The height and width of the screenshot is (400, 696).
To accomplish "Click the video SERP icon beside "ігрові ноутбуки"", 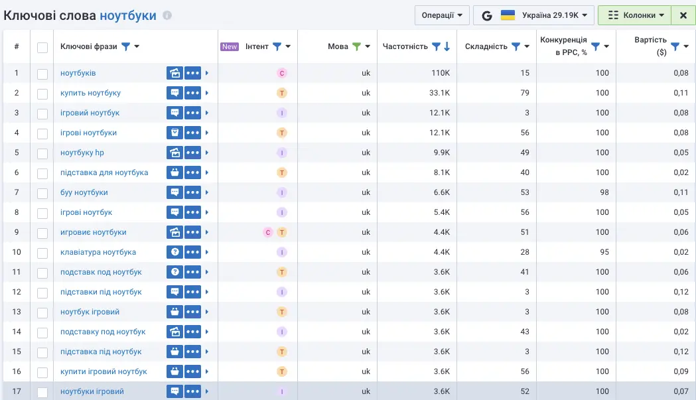I will (x=174, y=133).
